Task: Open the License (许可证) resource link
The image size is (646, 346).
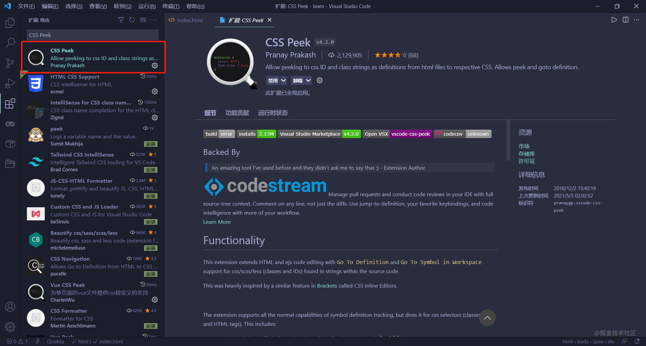Action: (527, 161)
